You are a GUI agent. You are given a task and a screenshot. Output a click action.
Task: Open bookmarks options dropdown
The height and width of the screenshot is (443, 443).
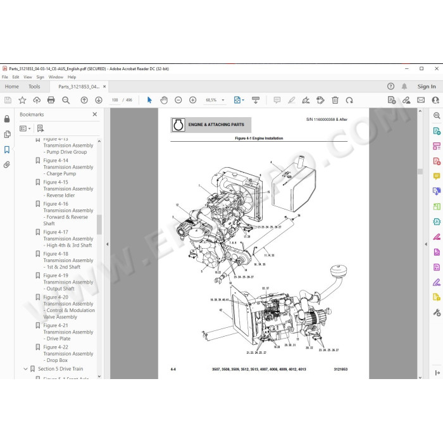(x=25, y=128)
